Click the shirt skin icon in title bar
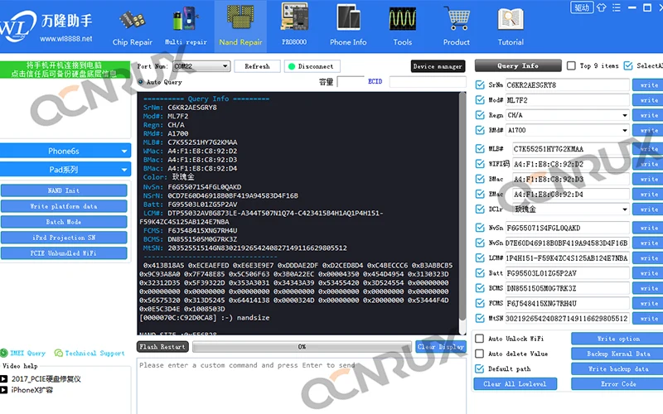 [x=602, y=7]
